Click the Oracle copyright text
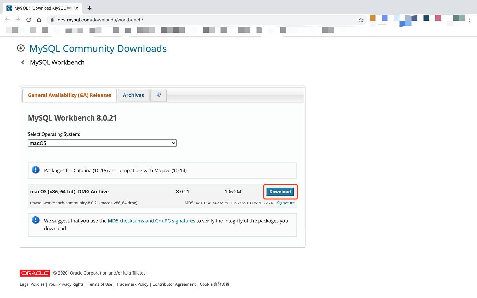 [x=99, y=273]
